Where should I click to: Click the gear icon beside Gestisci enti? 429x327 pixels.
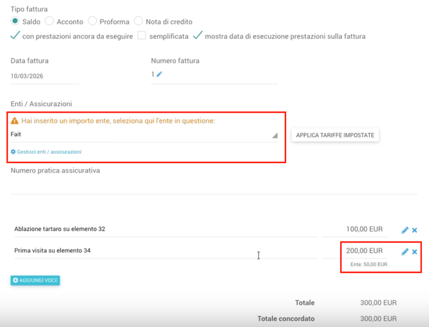point(13,152)
